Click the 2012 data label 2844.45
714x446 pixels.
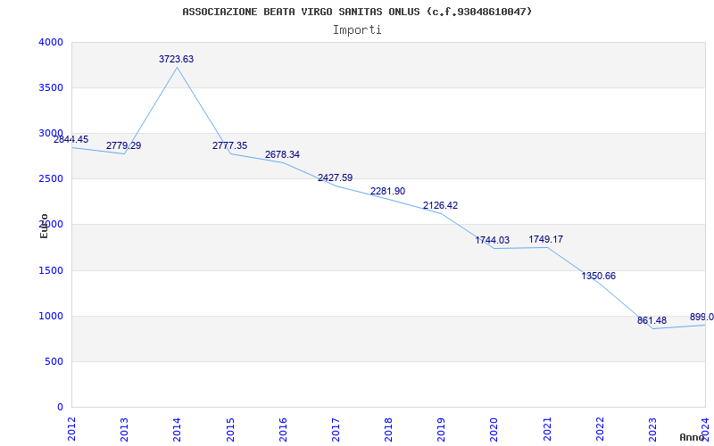pyautogui.click(x=71, y=140)
